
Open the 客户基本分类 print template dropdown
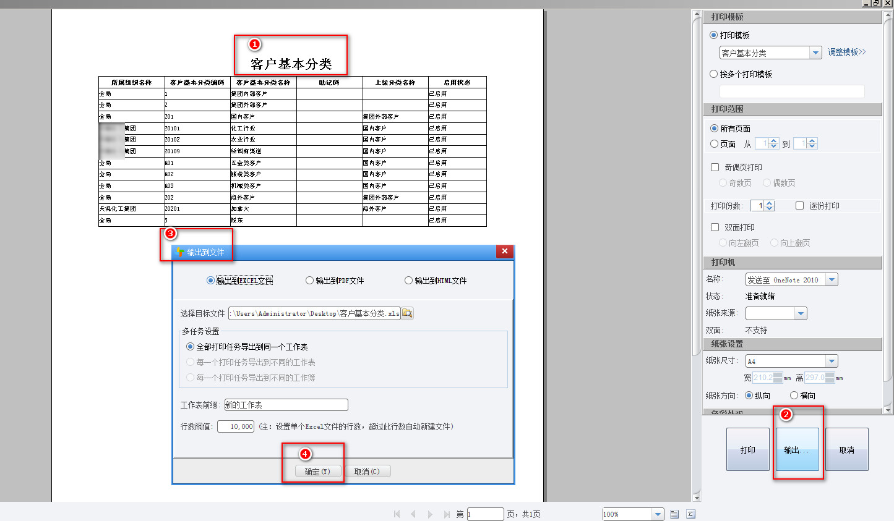(815, 53)
